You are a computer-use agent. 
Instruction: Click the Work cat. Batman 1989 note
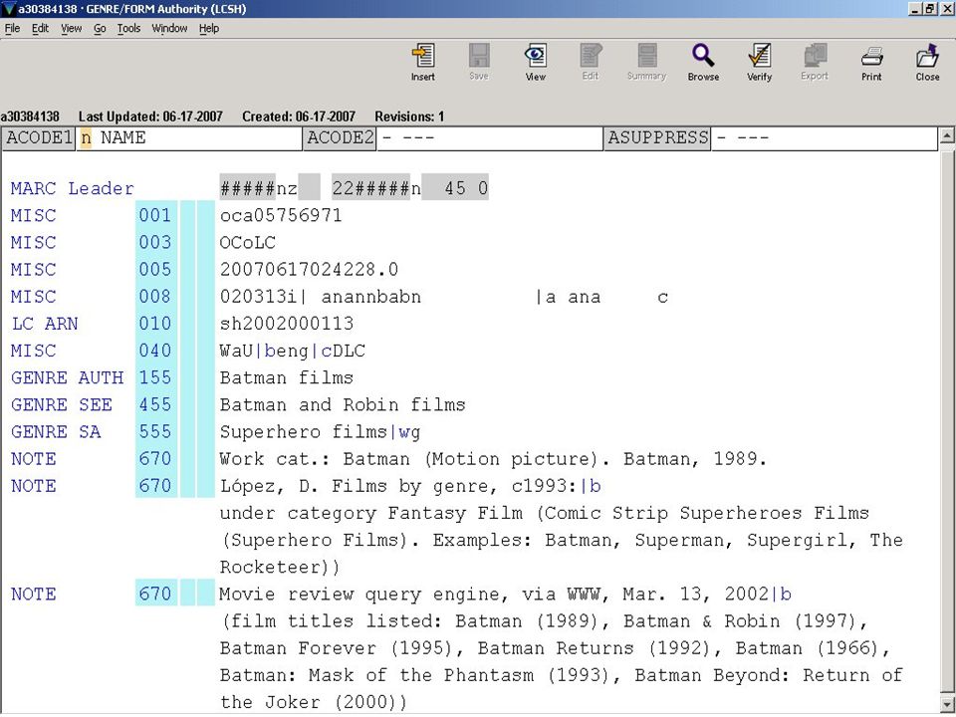click(x=493, y=458)
